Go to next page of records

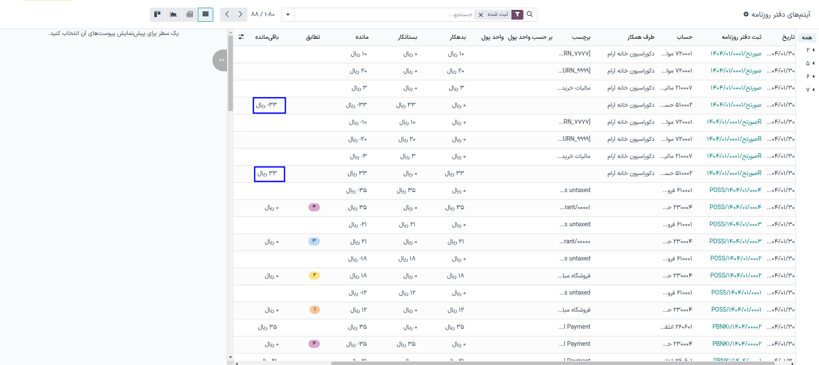241,15
